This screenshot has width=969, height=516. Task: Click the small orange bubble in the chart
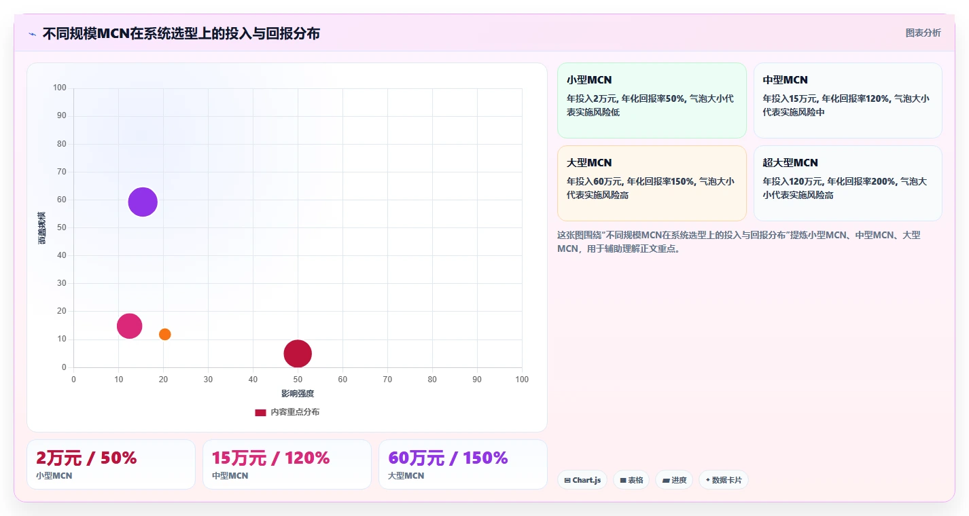pyautogui.click(x=164, y=334)
